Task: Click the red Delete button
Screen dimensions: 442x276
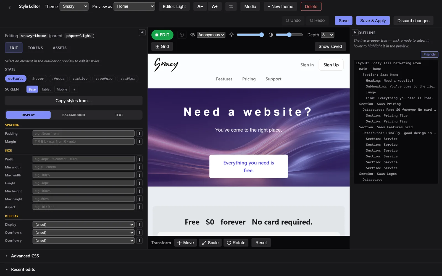Action: [311, 6]
